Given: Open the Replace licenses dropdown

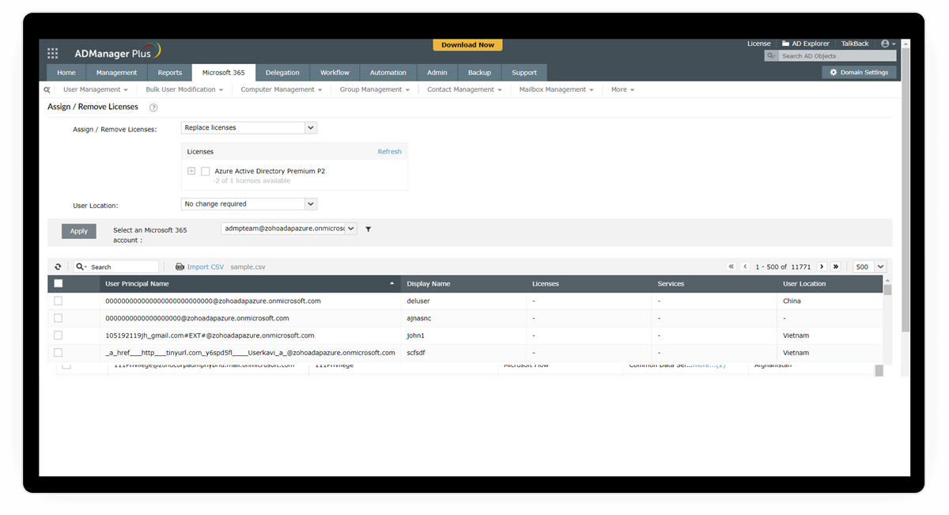Looking at the screenshot, I should pos(249,127).
